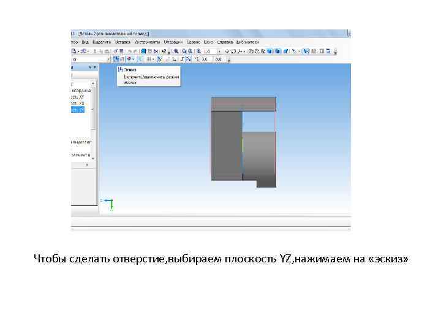The image size is (441, 331).
Task: Click the object filter funnel icon
Action: [293, 51]
